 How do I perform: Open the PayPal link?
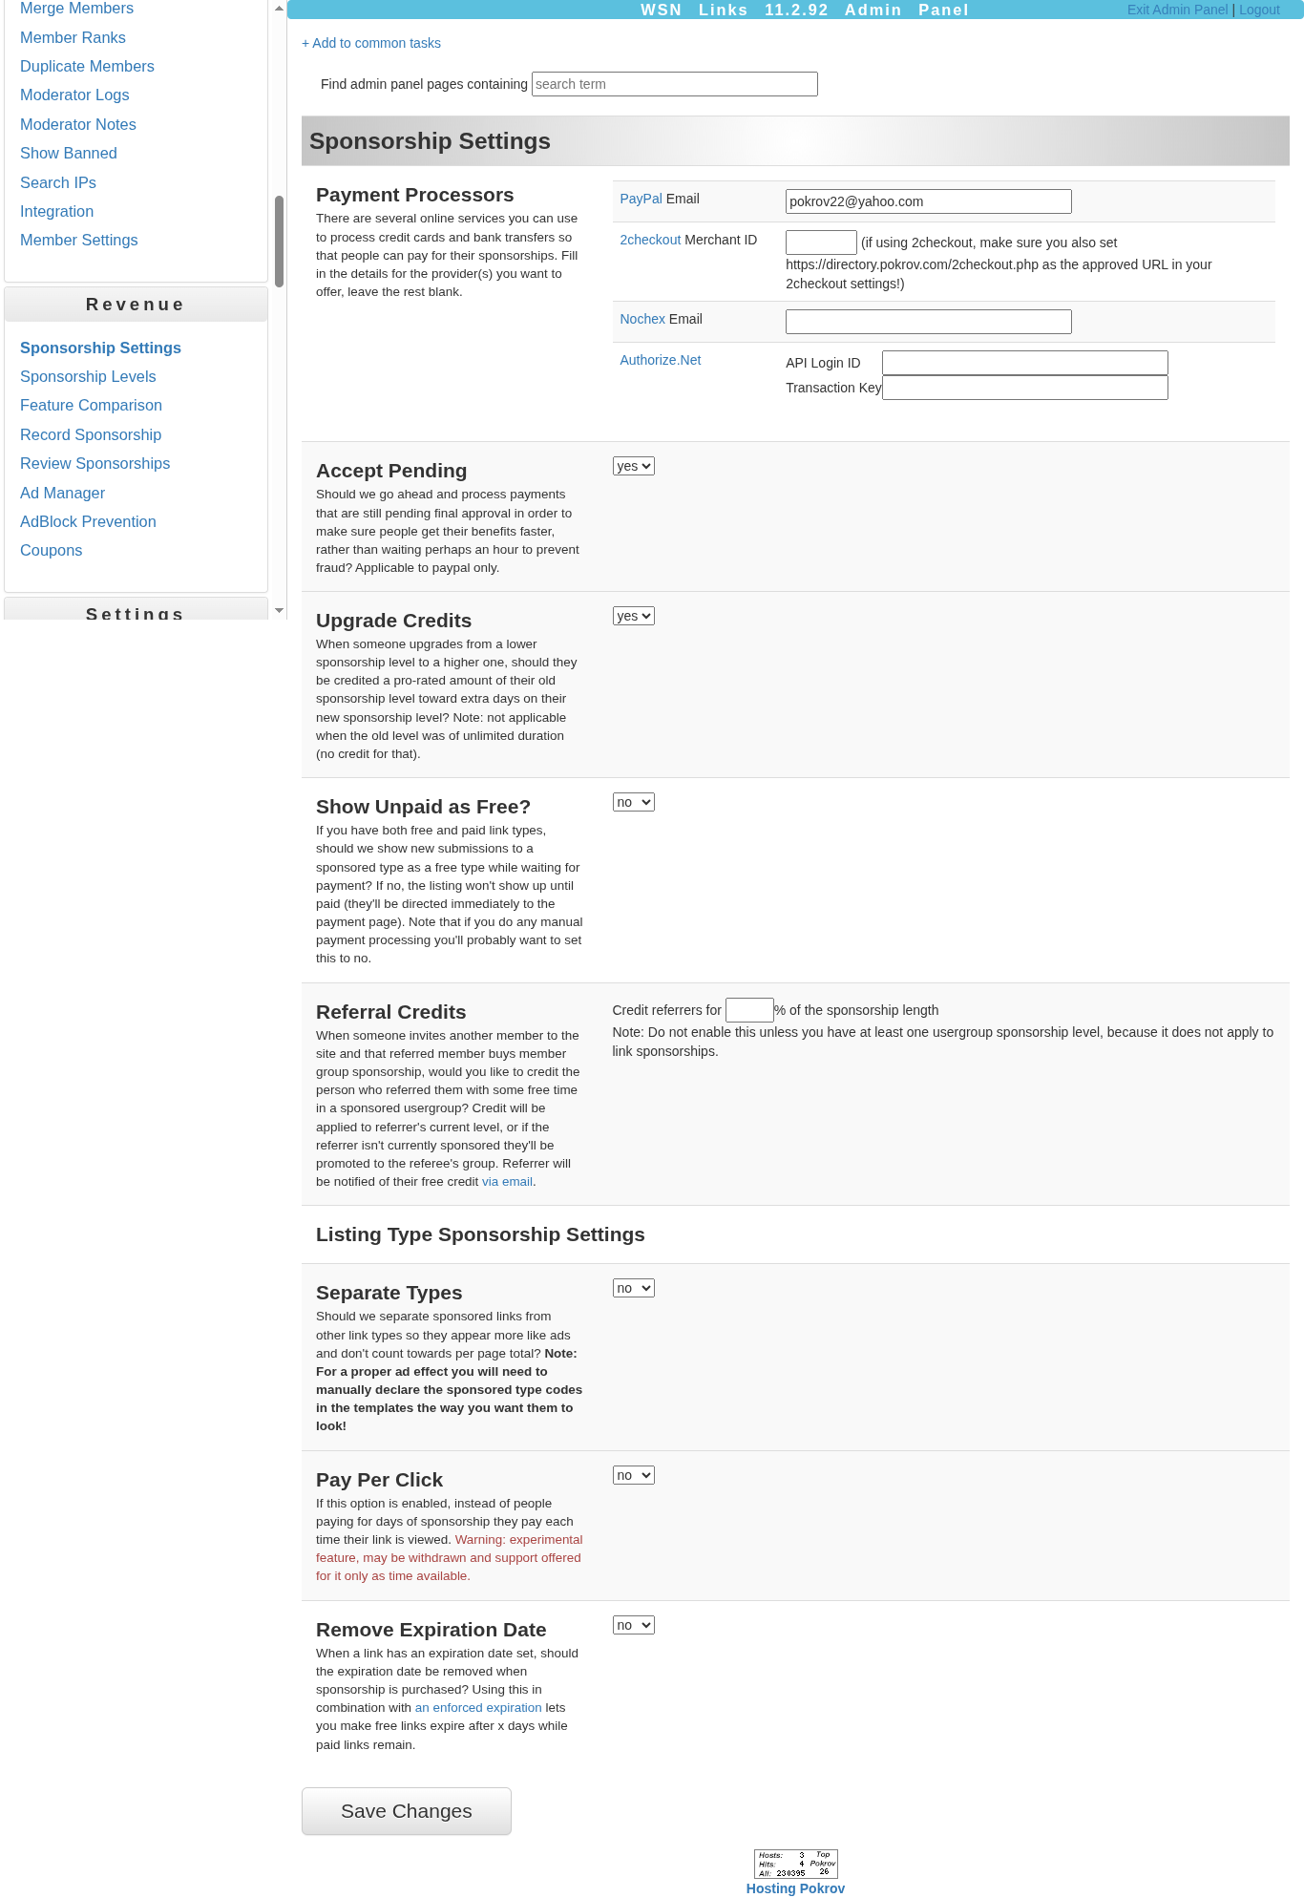pos(641,199)
